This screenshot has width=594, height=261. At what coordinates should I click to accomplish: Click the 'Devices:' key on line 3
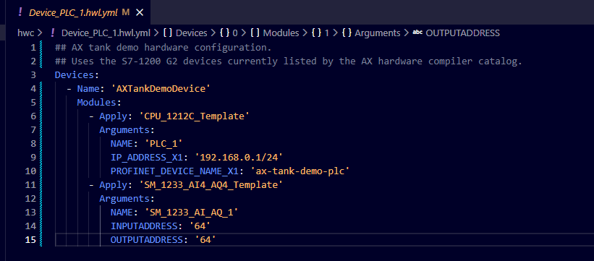(77, 75)
